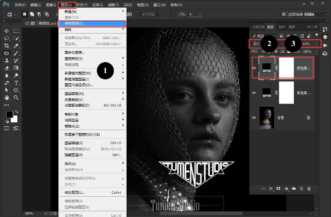Select the Lasso tool
Image resolution: width=331 pixels, height=217 pixels.
(x=7, y=39)
